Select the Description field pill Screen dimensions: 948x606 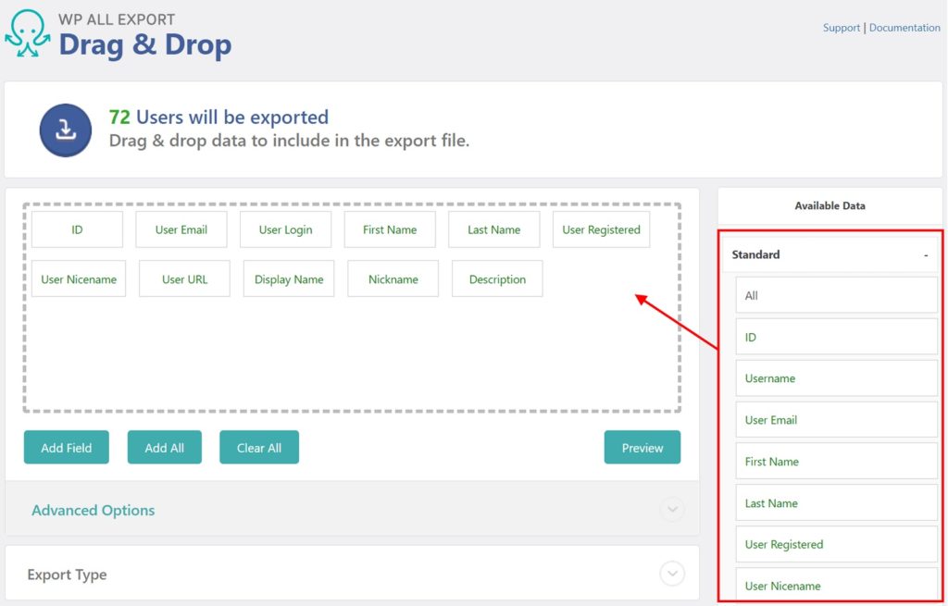tap(497, 278)
